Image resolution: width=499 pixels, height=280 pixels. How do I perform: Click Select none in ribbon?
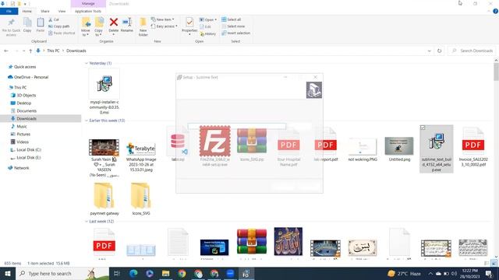tap(233, 26)
